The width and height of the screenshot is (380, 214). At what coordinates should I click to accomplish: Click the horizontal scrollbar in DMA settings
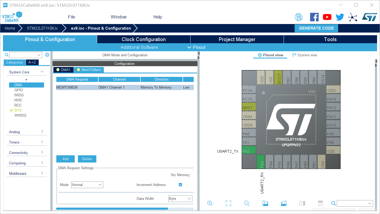[112, 209]
